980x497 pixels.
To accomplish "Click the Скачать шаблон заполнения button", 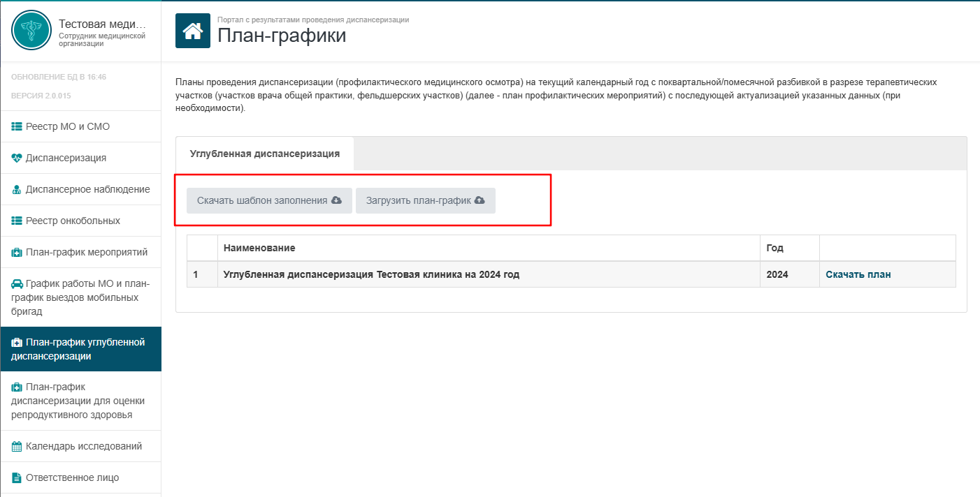I will click(269, 200).
